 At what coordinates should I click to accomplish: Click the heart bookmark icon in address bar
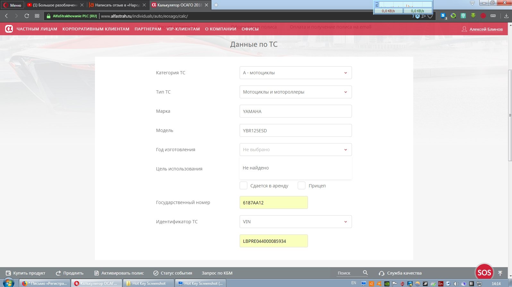430,16
